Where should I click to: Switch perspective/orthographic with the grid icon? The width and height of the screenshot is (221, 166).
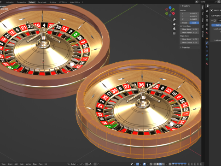[174, 33]
